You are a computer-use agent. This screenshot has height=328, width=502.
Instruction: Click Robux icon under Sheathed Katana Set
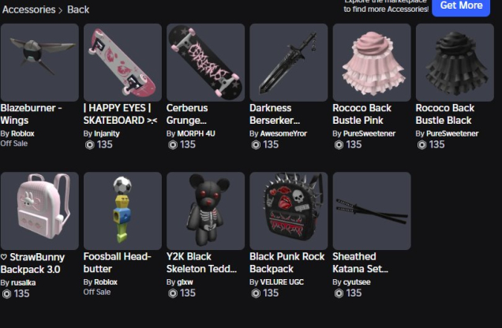[339, 293]
